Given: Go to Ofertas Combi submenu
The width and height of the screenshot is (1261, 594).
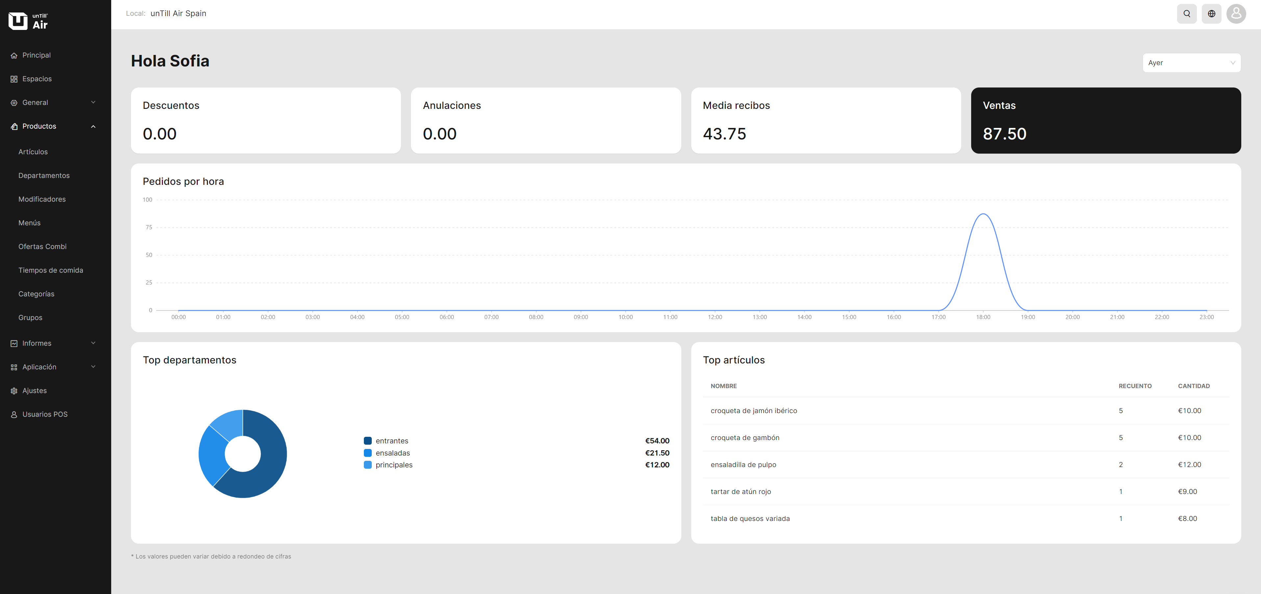Looking at the screenshot, I should [x=42, y=247].
